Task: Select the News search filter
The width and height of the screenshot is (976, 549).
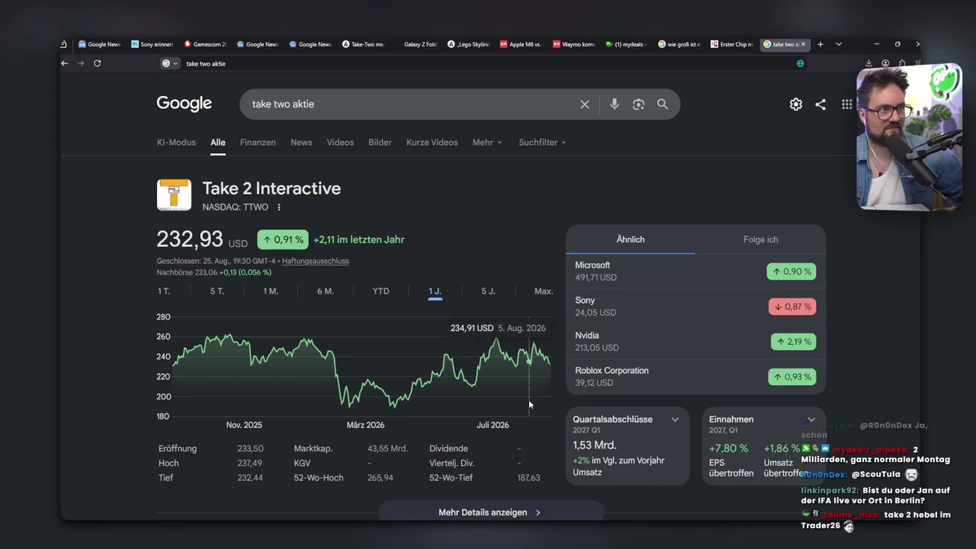Action: tap(301, 143)
